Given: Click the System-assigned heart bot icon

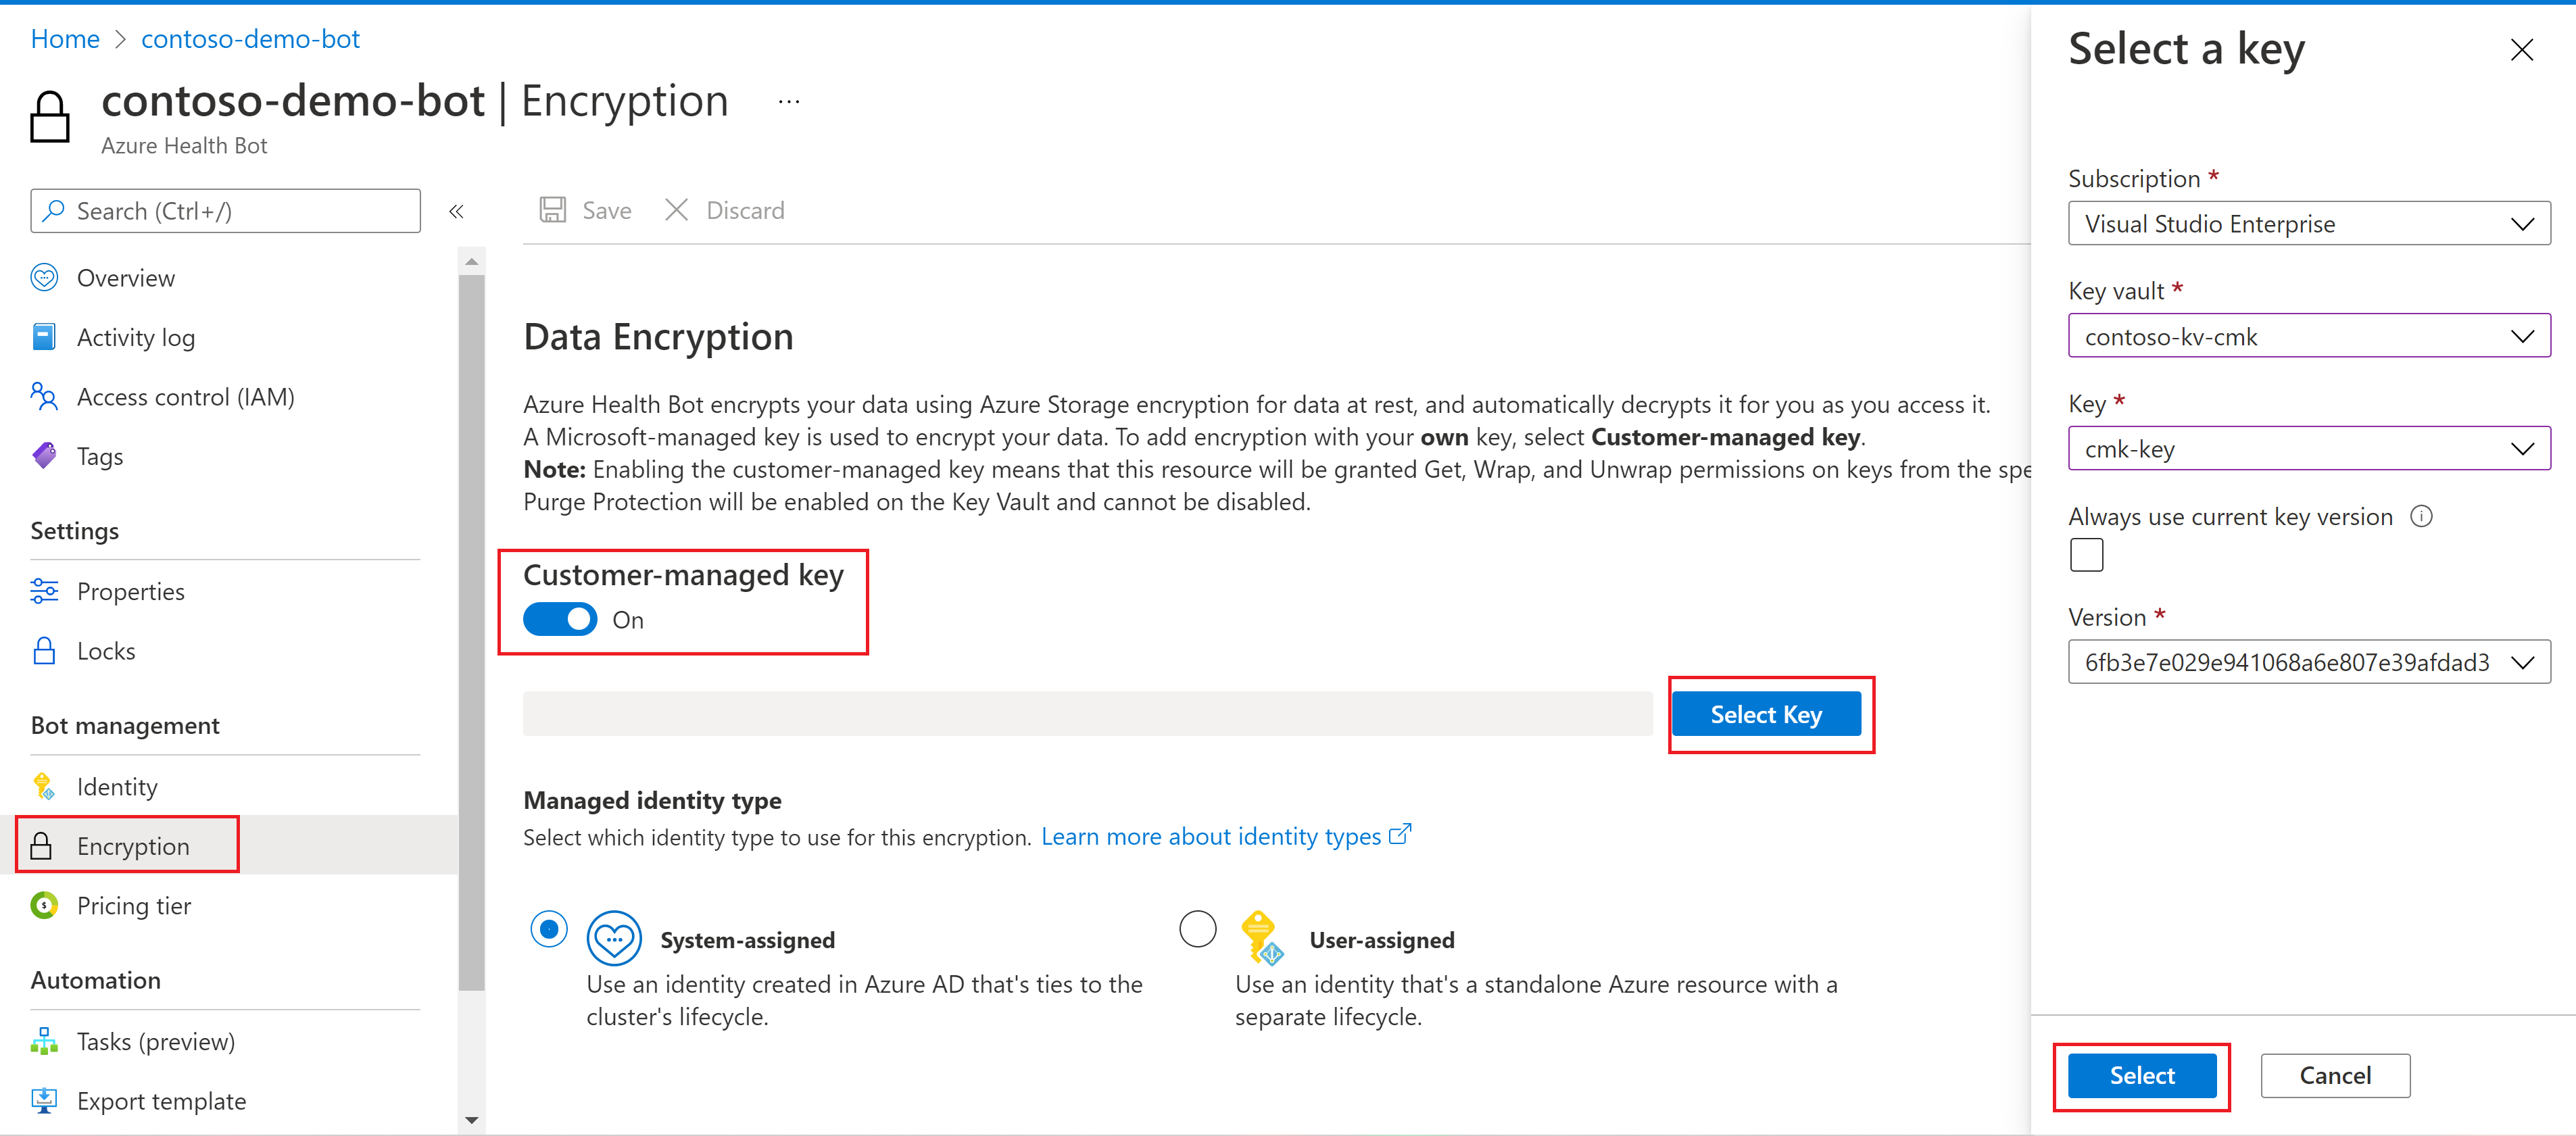Looking at the screenshot, I should tap(613, 938).
